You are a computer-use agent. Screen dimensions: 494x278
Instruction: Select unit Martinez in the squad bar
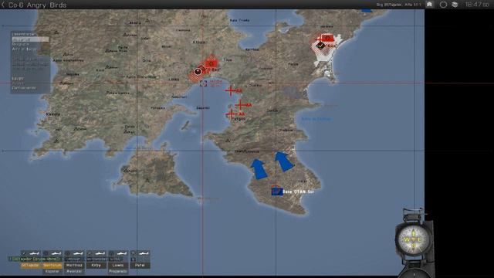[74, 266]
